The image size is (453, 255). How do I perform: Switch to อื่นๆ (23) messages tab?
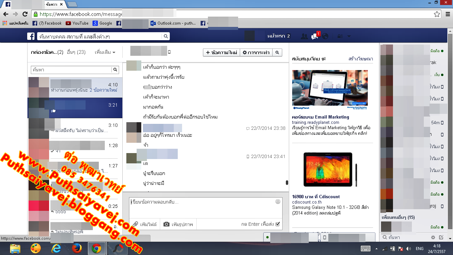pos(76,52)
